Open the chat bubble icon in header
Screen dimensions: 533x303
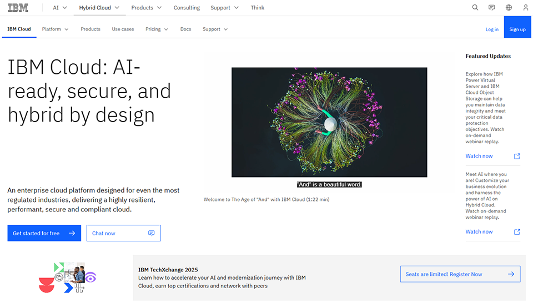coord(491,7)
